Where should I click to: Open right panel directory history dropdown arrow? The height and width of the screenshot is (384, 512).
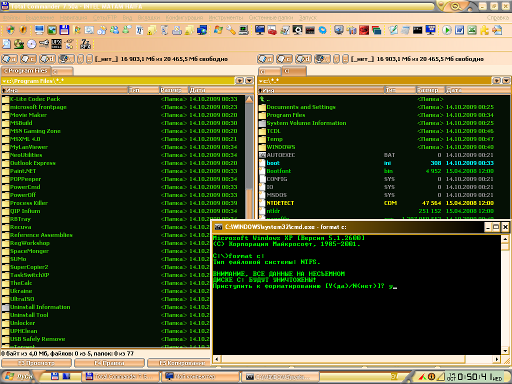click(506, 80)
